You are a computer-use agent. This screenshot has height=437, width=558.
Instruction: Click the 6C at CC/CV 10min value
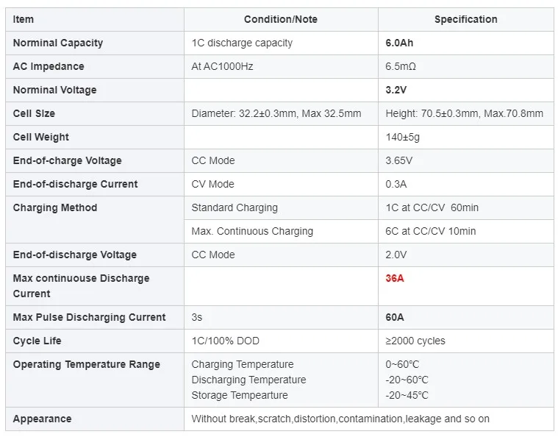[x=431, y=231]
